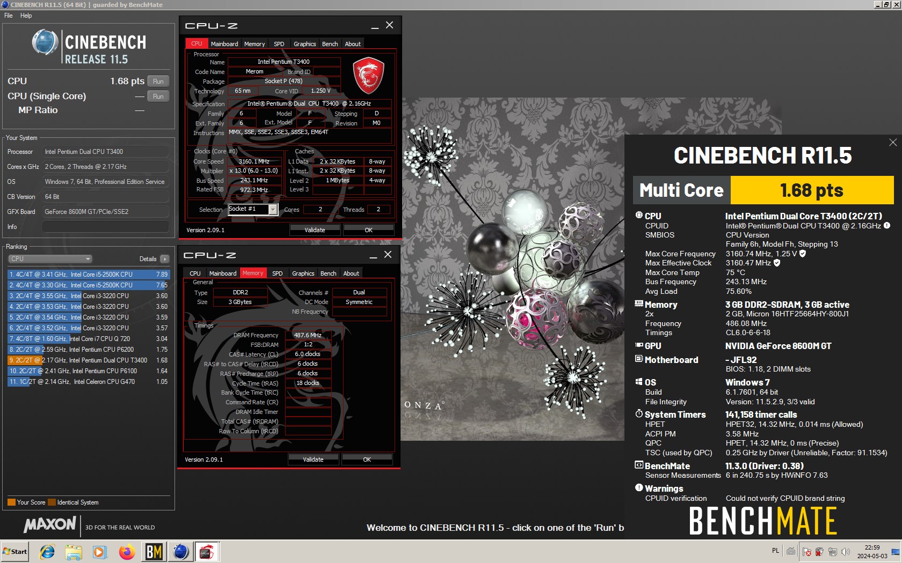Open Windows Media Player from taskbar
The image size is (902, 563).
(x=100, y=552)
